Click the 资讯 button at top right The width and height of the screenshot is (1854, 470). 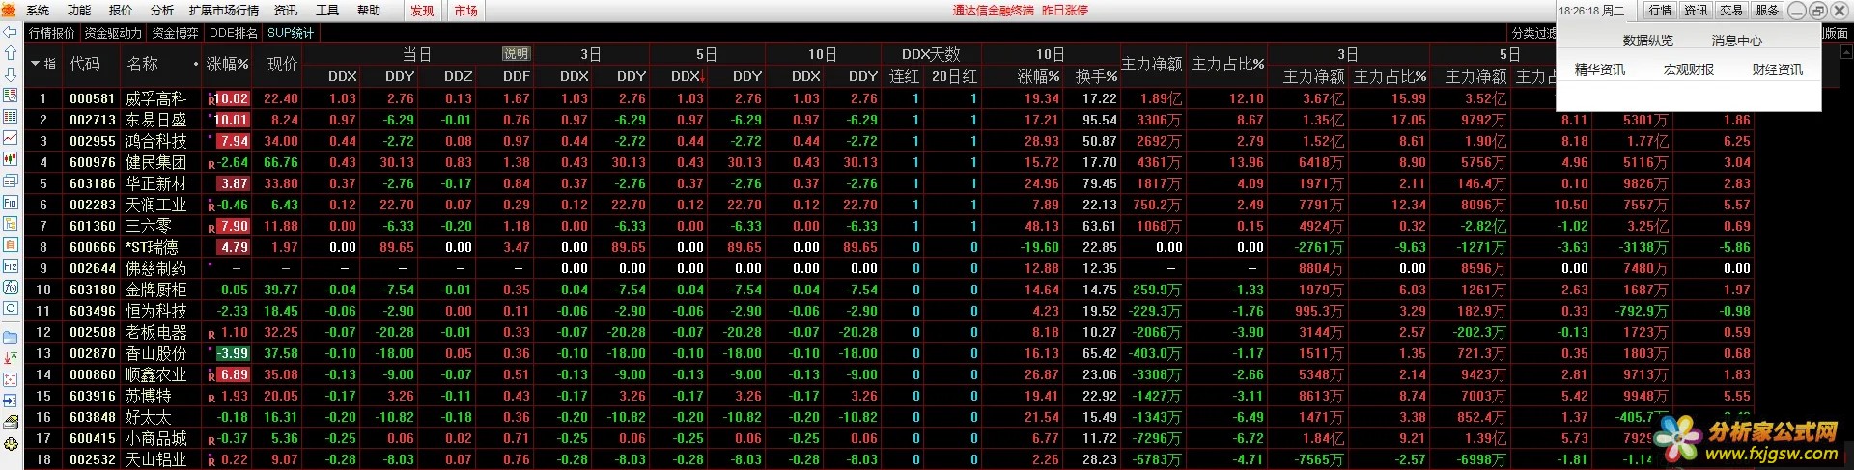coord(1696,10)
